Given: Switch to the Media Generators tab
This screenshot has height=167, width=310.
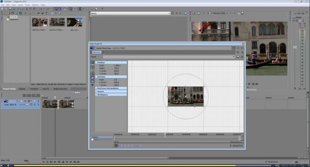Looking at the screenshot, I should (60, 89).
